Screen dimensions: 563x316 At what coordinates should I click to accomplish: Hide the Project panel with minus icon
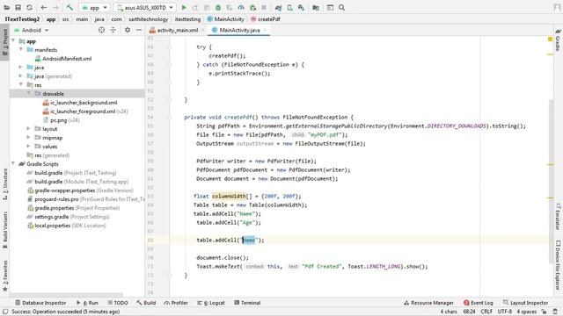coord(139,30)
